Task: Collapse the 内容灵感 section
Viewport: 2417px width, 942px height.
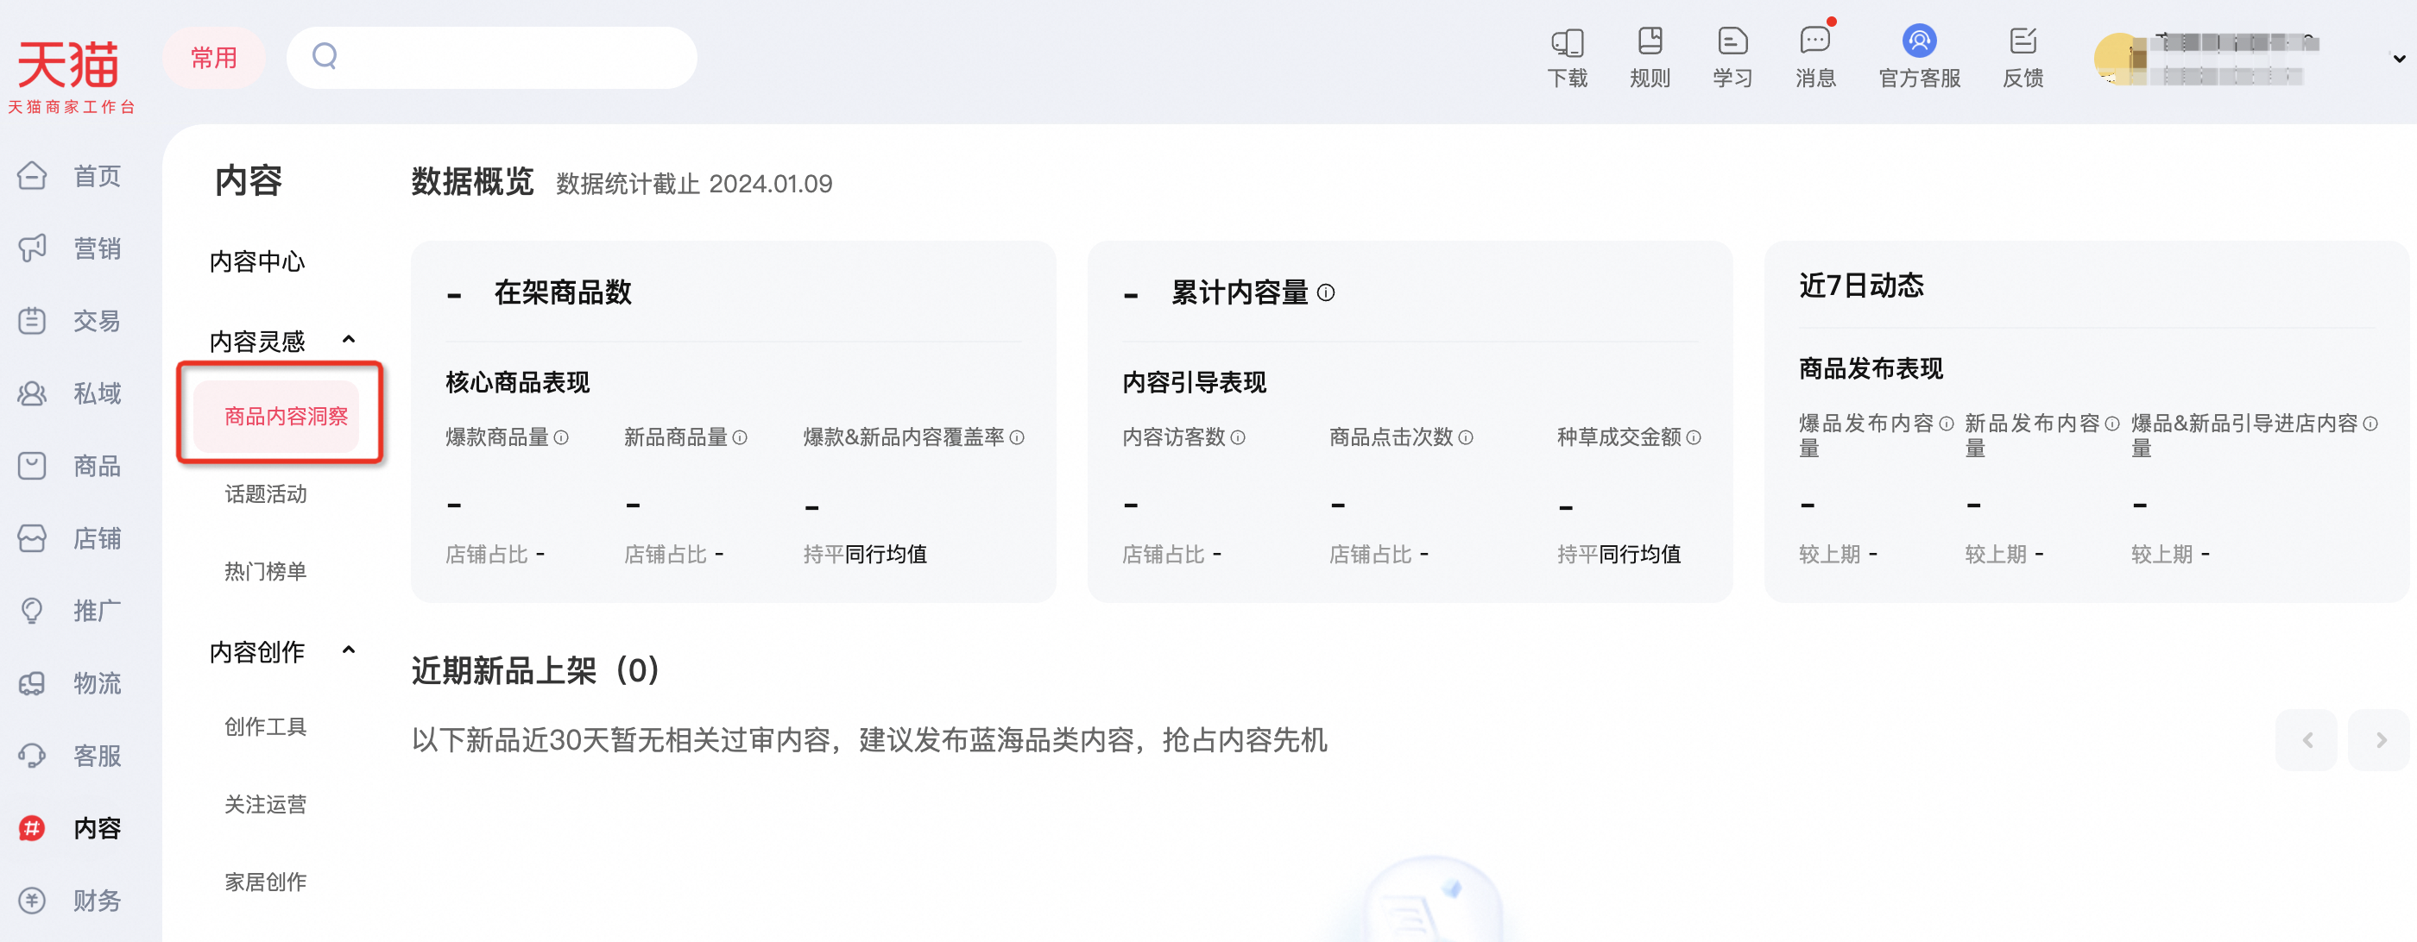Action: 349,339
